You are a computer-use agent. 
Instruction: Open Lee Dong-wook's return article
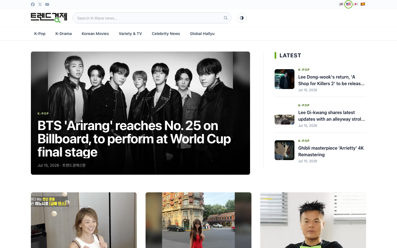(331, 80)
